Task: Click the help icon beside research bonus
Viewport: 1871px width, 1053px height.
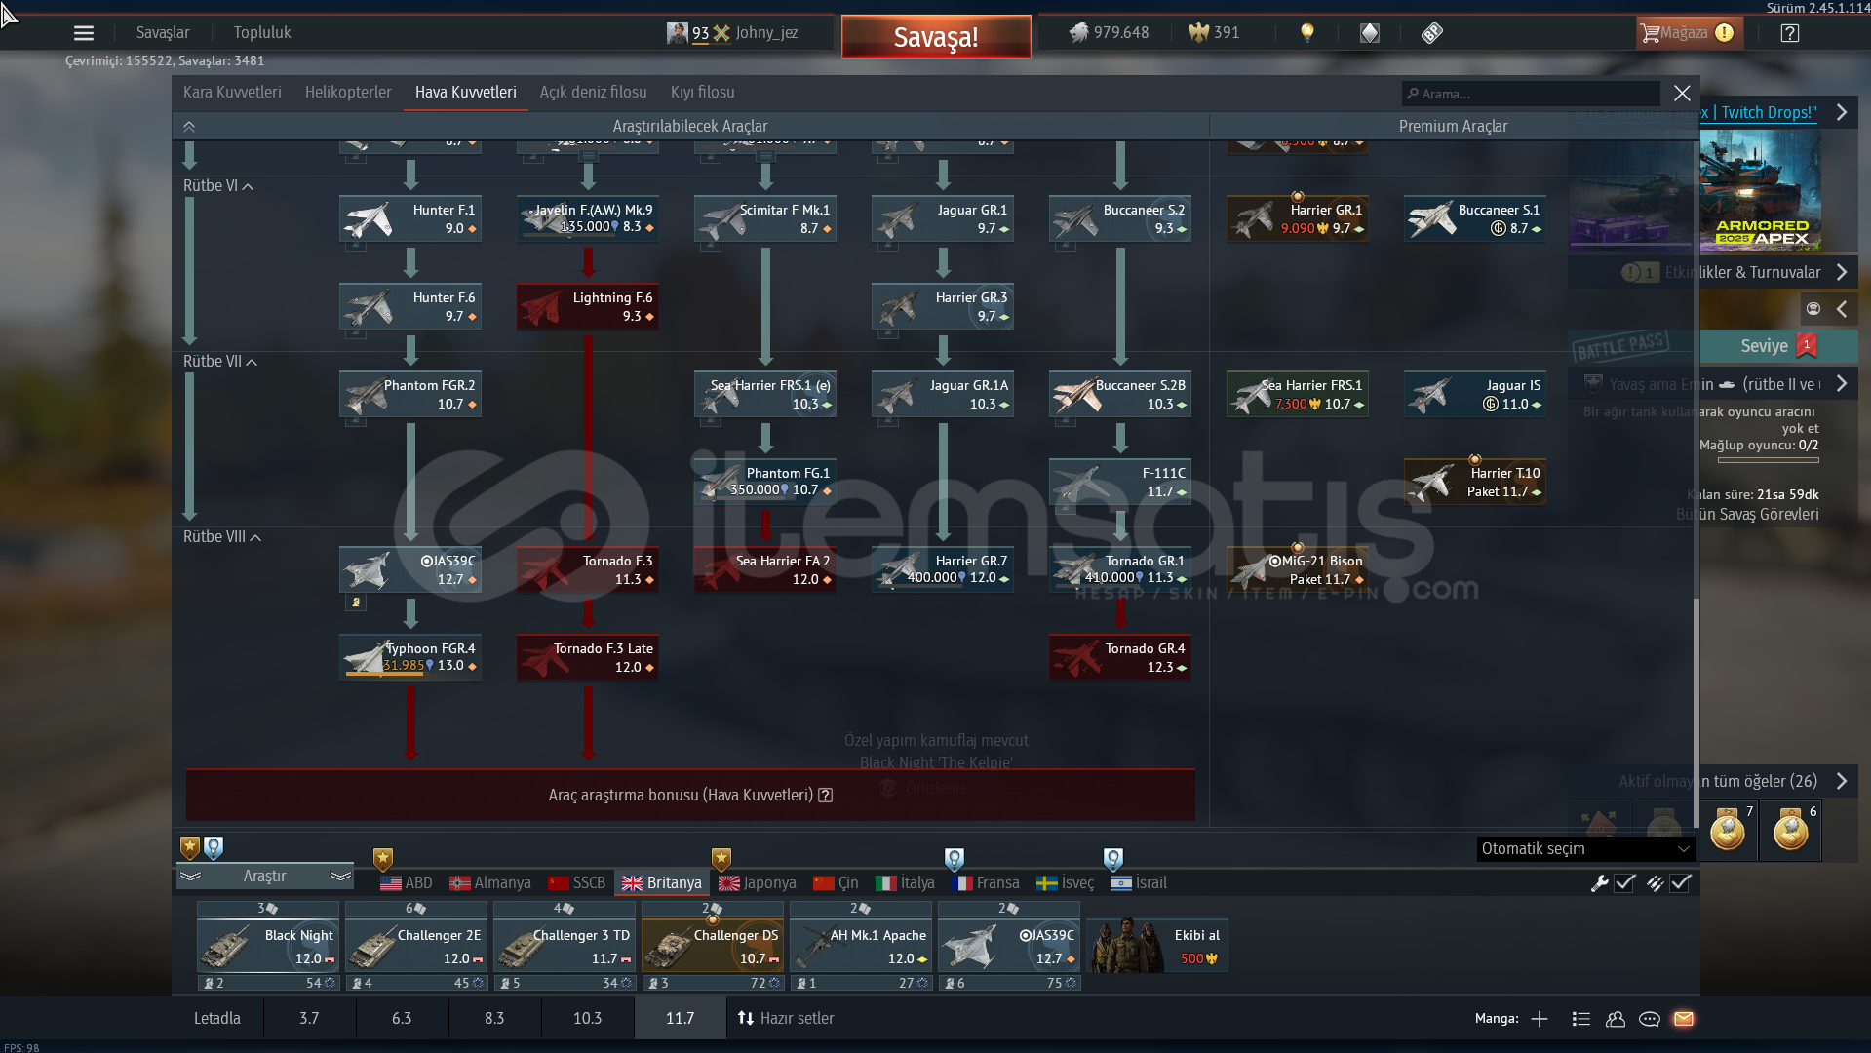Action: click(826, 795)
